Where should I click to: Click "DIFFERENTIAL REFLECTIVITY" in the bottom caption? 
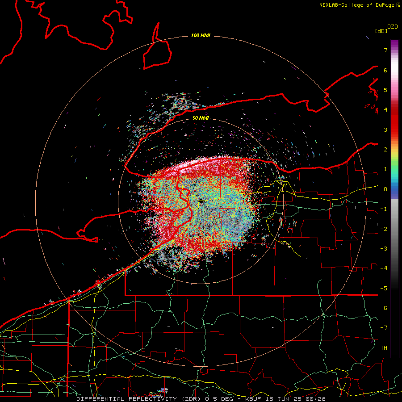(x=126, y=399)
